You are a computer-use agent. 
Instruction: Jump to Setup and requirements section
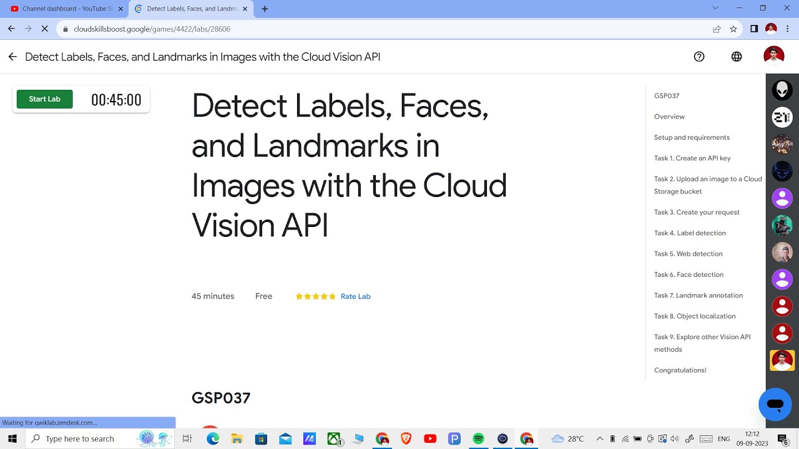[692, 137]
